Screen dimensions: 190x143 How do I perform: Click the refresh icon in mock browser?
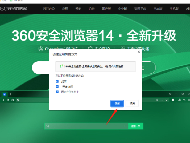(8, 100)
